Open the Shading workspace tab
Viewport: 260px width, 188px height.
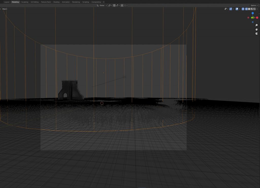tap(56, 2)
